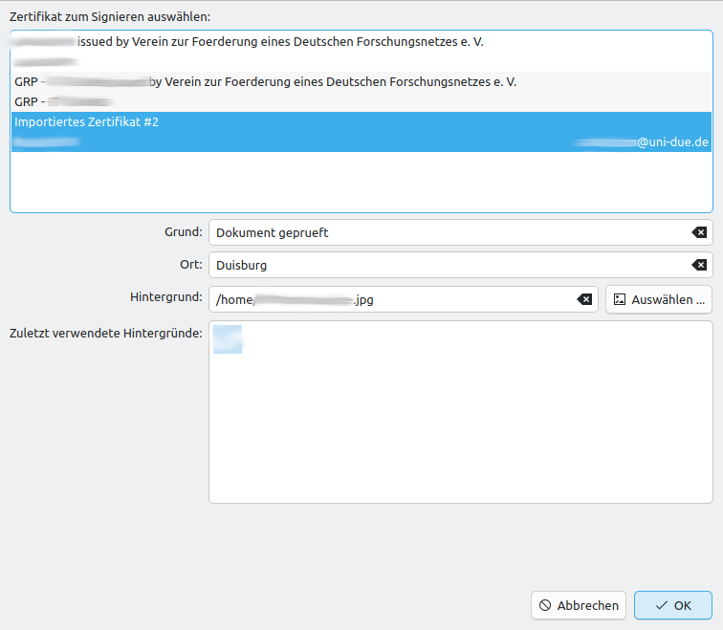The width and height of the screenshot is (723, 630).
Task: Clear the Ort field containing Duisburg
Action: 699,265
